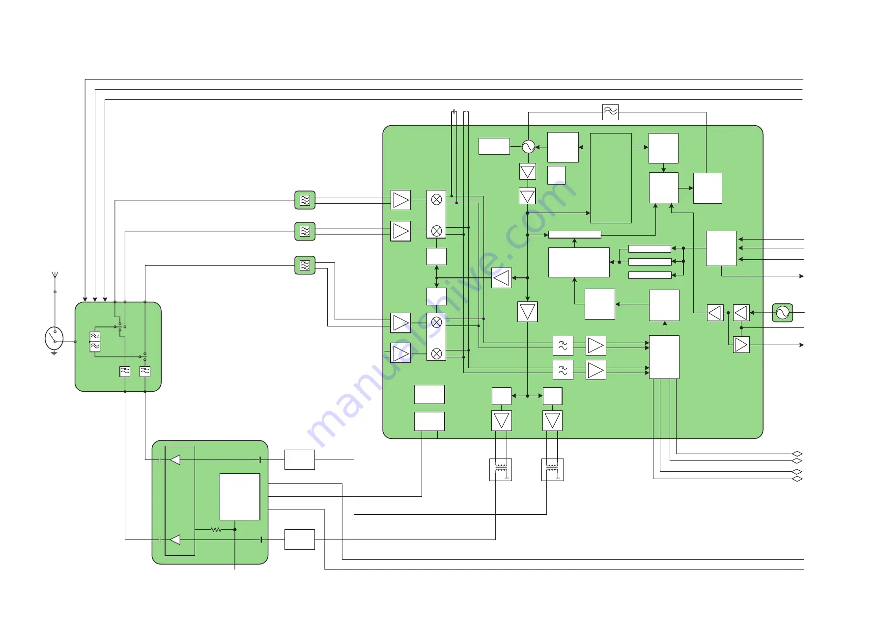Click the left downward output driver above the transformers
Viewport: 878px width, 620px height.
[x=502, y=421]
